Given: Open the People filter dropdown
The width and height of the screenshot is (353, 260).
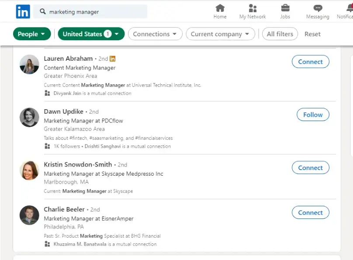Looking at the screenshot, I should click(31, 34).
